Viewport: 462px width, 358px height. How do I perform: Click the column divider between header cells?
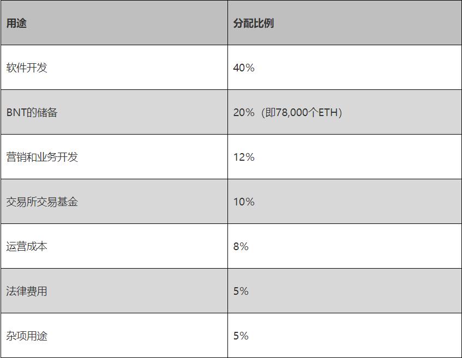click(227, 23)
